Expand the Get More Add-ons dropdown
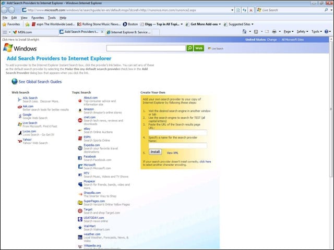The image size is (334, 250). [x=220, y=24]
